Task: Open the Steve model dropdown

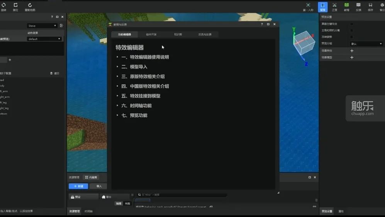Action: tap(42, 26)
